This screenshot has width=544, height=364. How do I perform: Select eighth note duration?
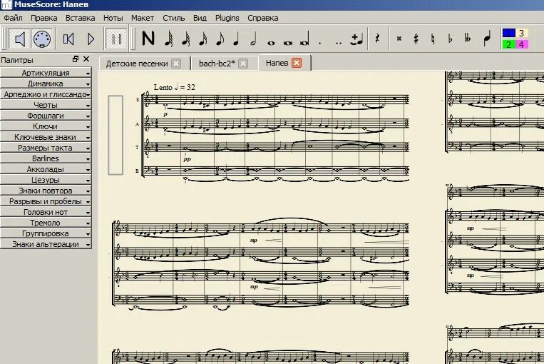coord(220,39)
